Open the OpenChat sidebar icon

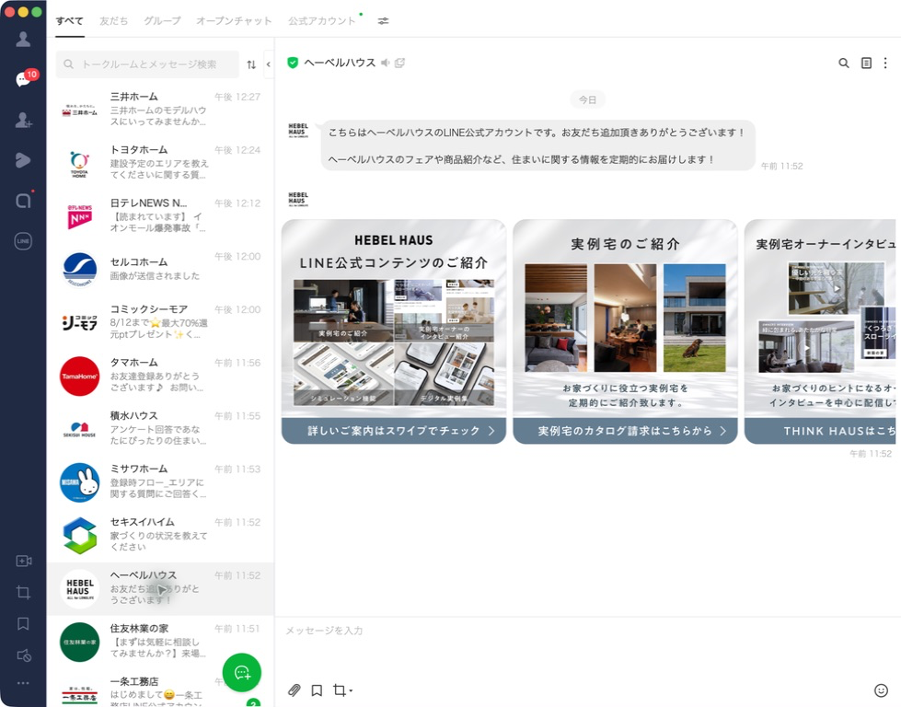[23, 200]
